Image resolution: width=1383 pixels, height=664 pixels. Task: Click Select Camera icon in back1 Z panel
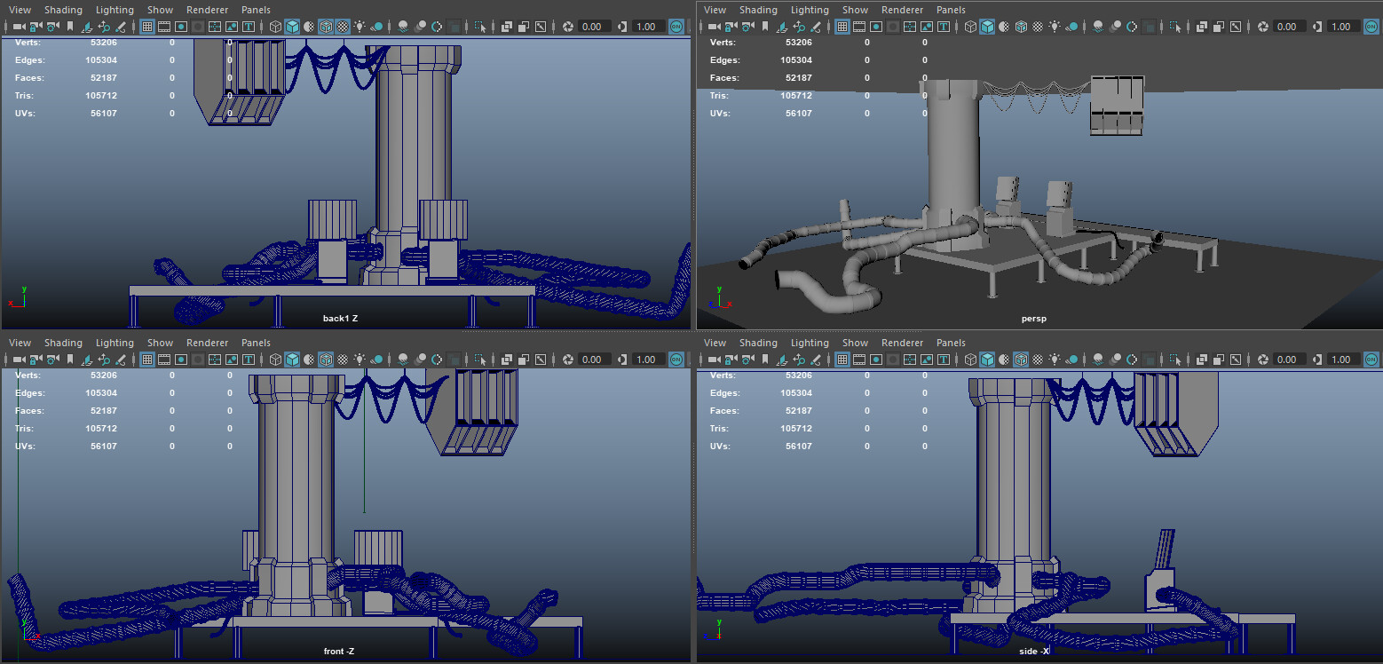(19, 27)
